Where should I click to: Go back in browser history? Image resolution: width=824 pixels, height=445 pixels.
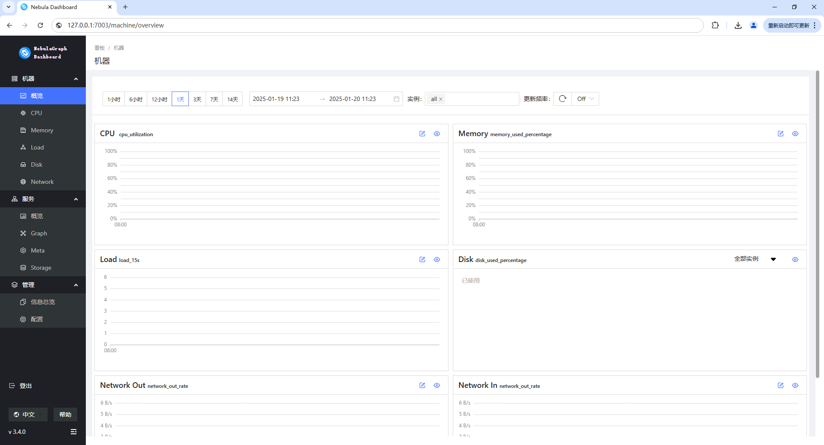(x=9, y=25)
